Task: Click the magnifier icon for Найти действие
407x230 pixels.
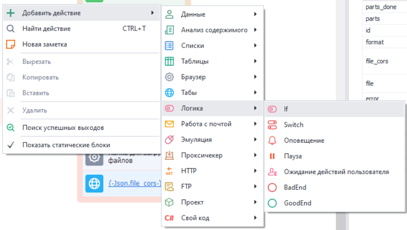Action: (10, 29)
